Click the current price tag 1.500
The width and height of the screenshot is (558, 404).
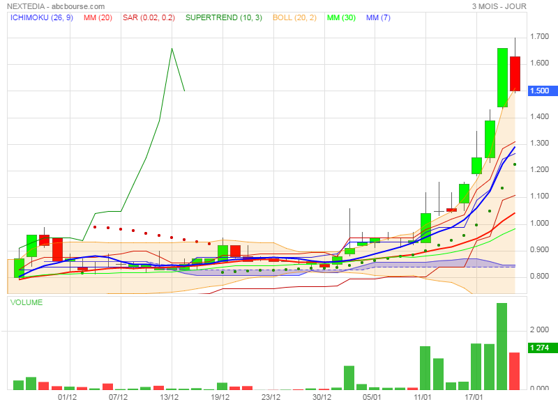click(542, 91)
